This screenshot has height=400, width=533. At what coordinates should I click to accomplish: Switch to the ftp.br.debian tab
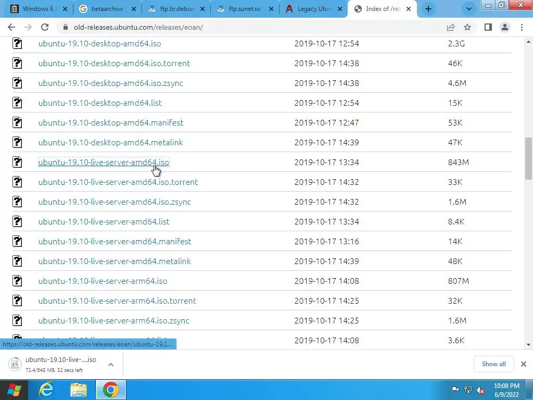click(177, 9)
